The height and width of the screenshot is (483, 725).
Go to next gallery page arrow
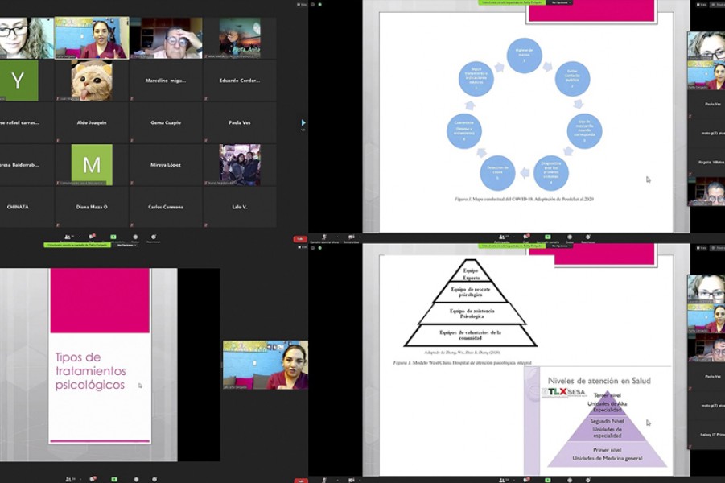tap(303, 122)
